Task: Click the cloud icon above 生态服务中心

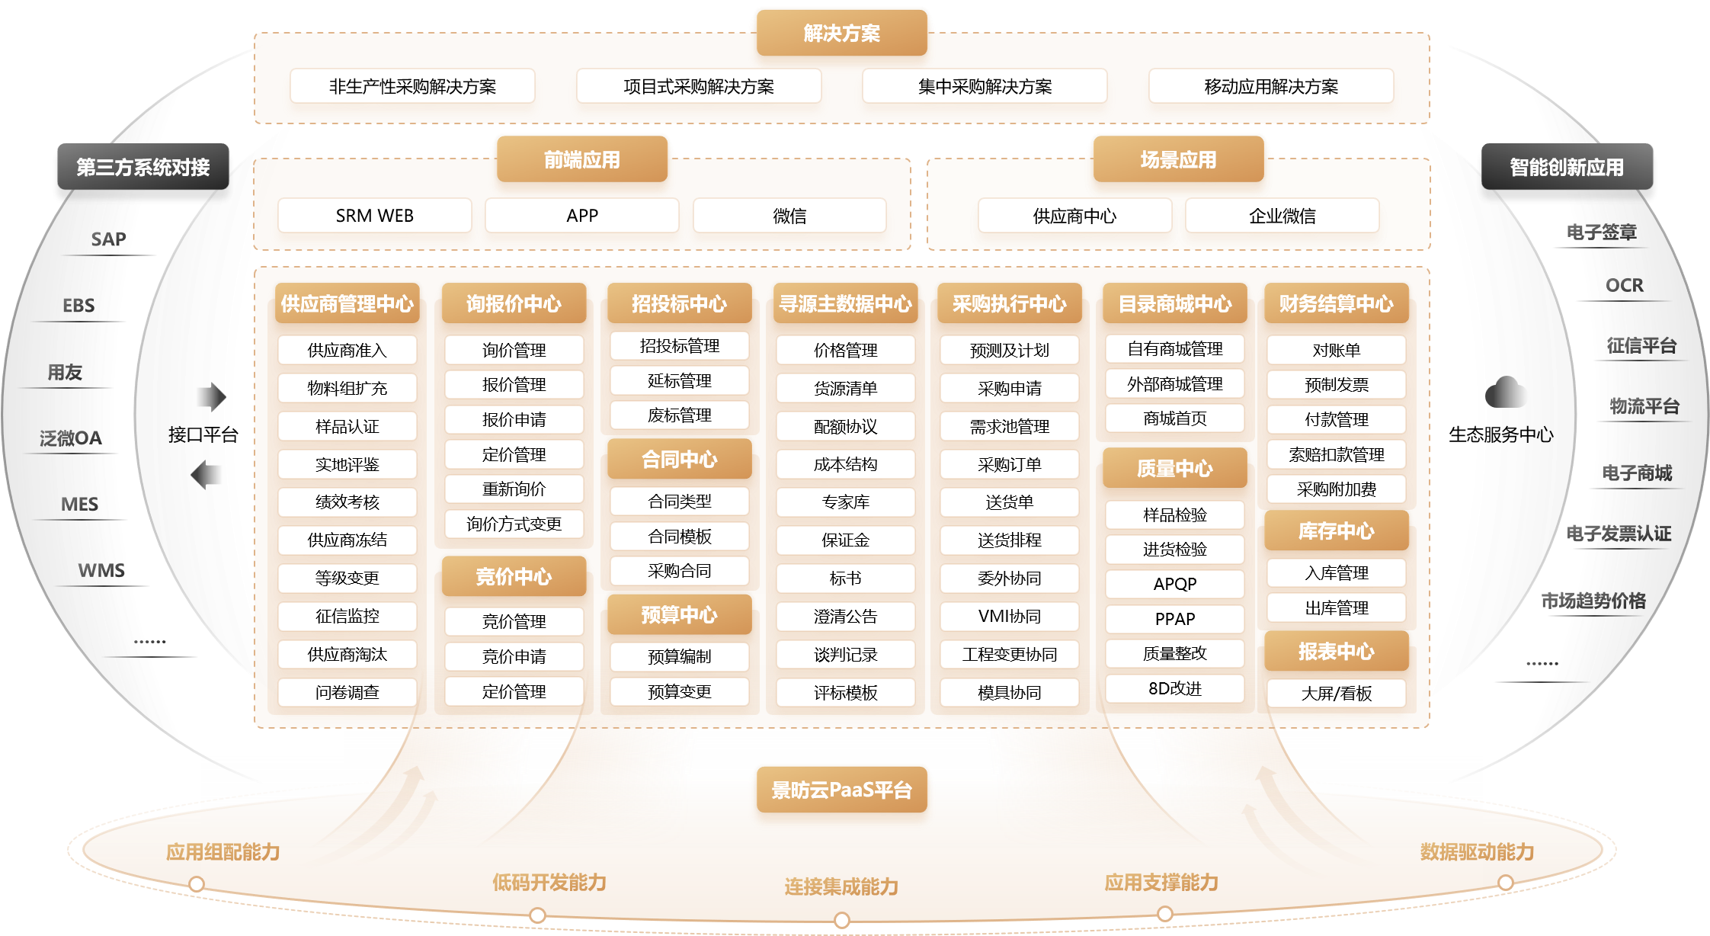Action: [1505, 393]
